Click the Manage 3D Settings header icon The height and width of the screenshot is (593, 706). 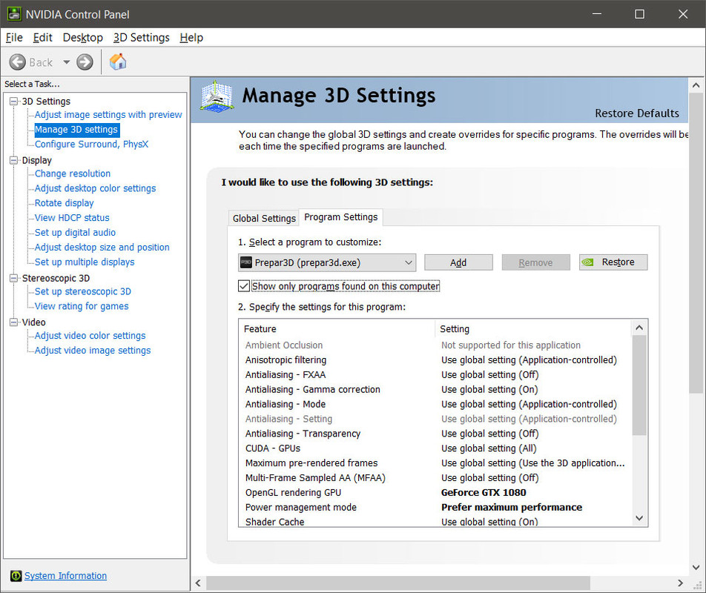[x=217, y=97]
